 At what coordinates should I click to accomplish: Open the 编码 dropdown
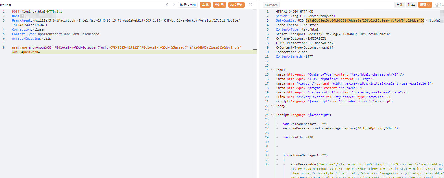pyautogui.click(x=425, y=5)
